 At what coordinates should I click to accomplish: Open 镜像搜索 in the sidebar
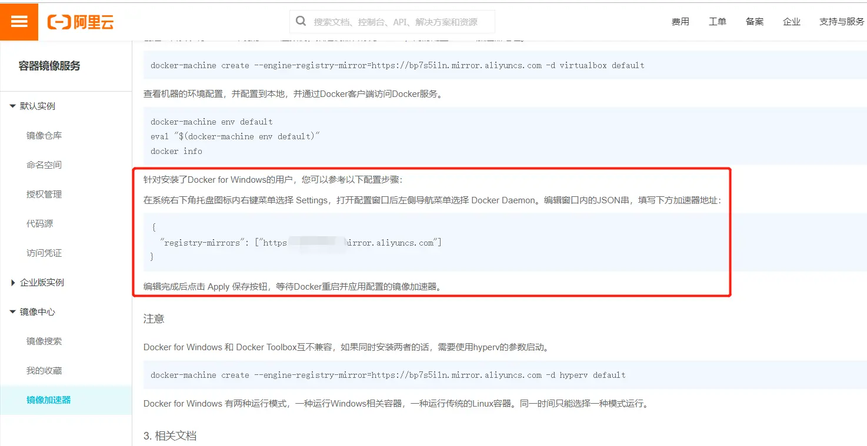(44, 341)
